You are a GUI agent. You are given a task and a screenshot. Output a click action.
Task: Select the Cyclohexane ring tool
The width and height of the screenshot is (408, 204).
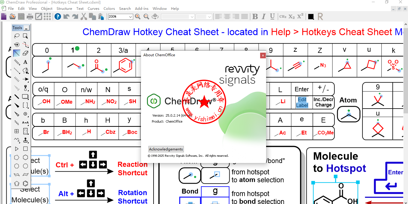(25, 157)
